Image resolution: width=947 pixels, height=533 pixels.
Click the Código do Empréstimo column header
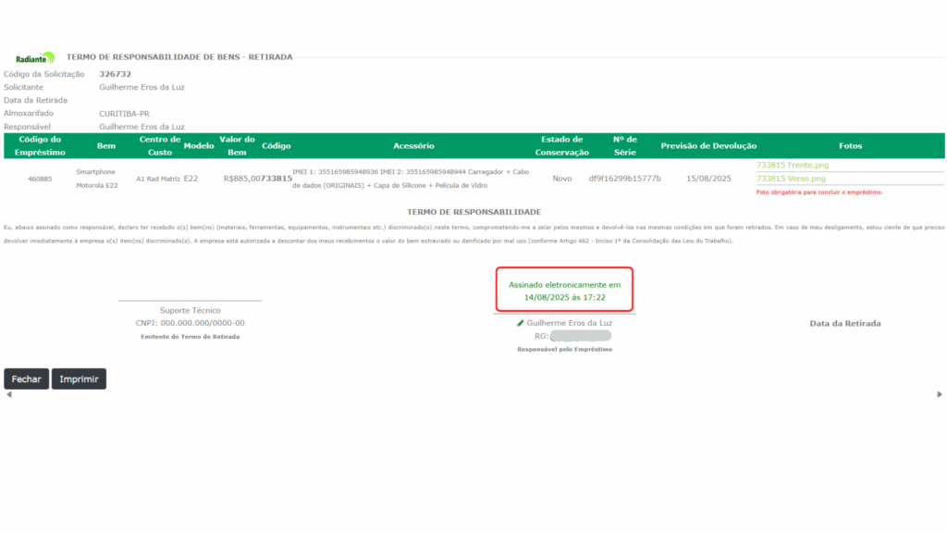point(40,145)
